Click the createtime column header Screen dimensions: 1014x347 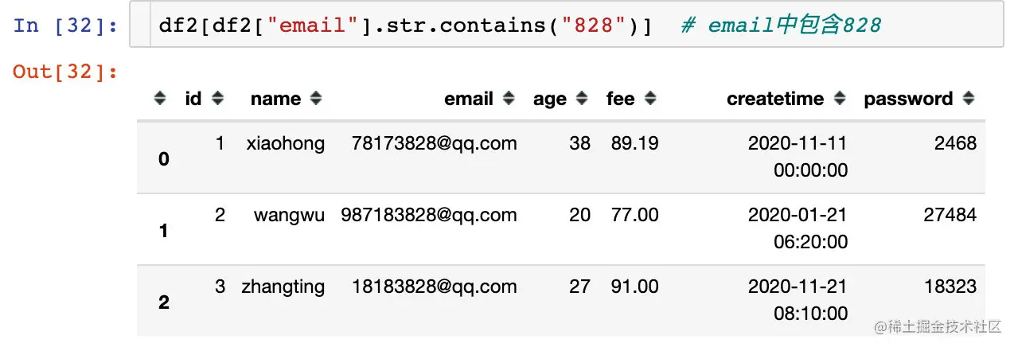pos(774,99)
